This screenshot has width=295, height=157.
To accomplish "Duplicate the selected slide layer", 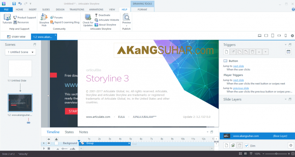I will click(233, 145).
